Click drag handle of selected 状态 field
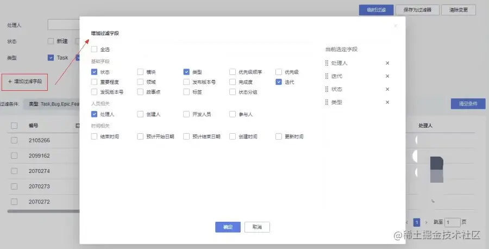Screen dimensions: 489x249 coord(327,89)
